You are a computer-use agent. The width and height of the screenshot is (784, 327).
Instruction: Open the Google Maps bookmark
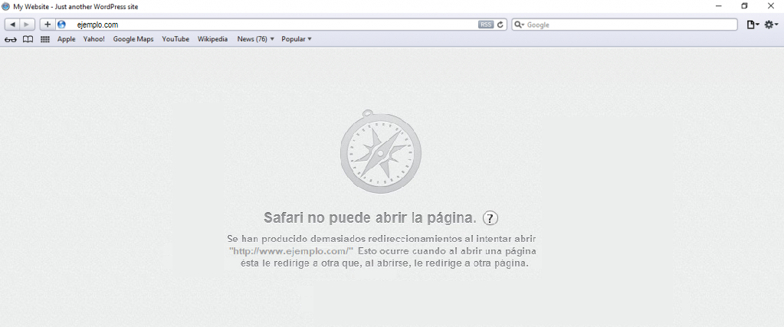point(133,39)
